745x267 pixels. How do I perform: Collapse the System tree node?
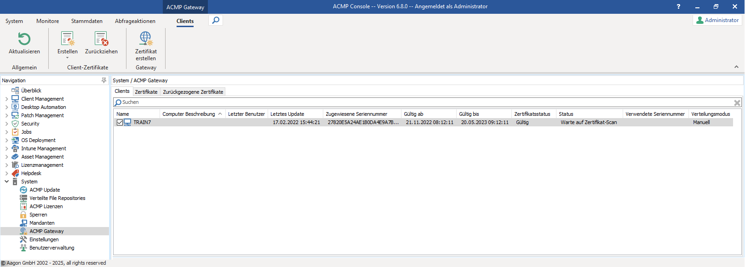tap(6, 182)
